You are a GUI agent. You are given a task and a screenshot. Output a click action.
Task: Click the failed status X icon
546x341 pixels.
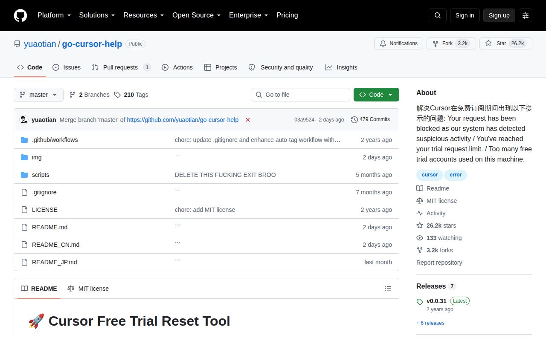click(248, 120)
